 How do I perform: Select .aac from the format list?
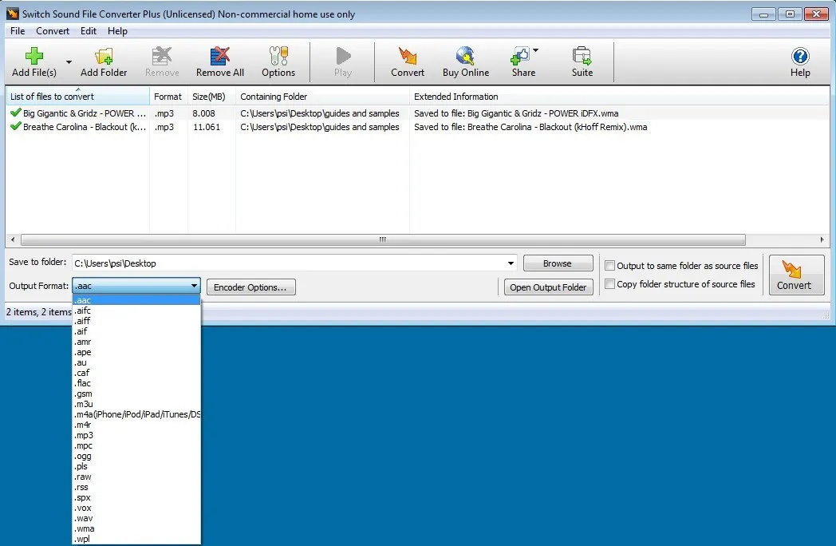[x=136, y=300]
